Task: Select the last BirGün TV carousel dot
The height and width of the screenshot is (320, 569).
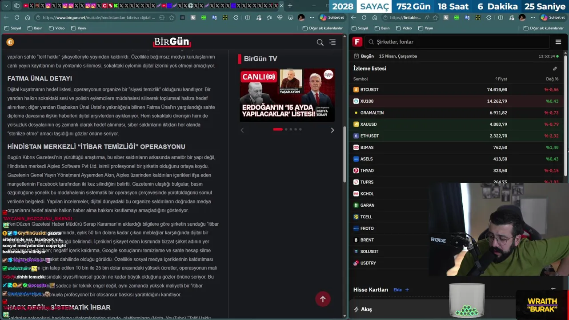Action: click(x=300, y=129)
